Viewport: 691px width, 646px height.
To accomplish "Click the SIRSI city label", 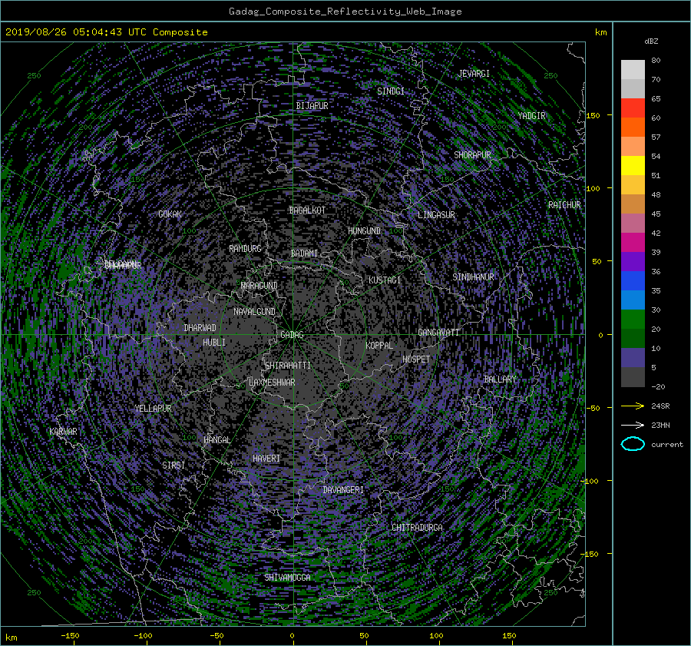I will click(174, 465).
